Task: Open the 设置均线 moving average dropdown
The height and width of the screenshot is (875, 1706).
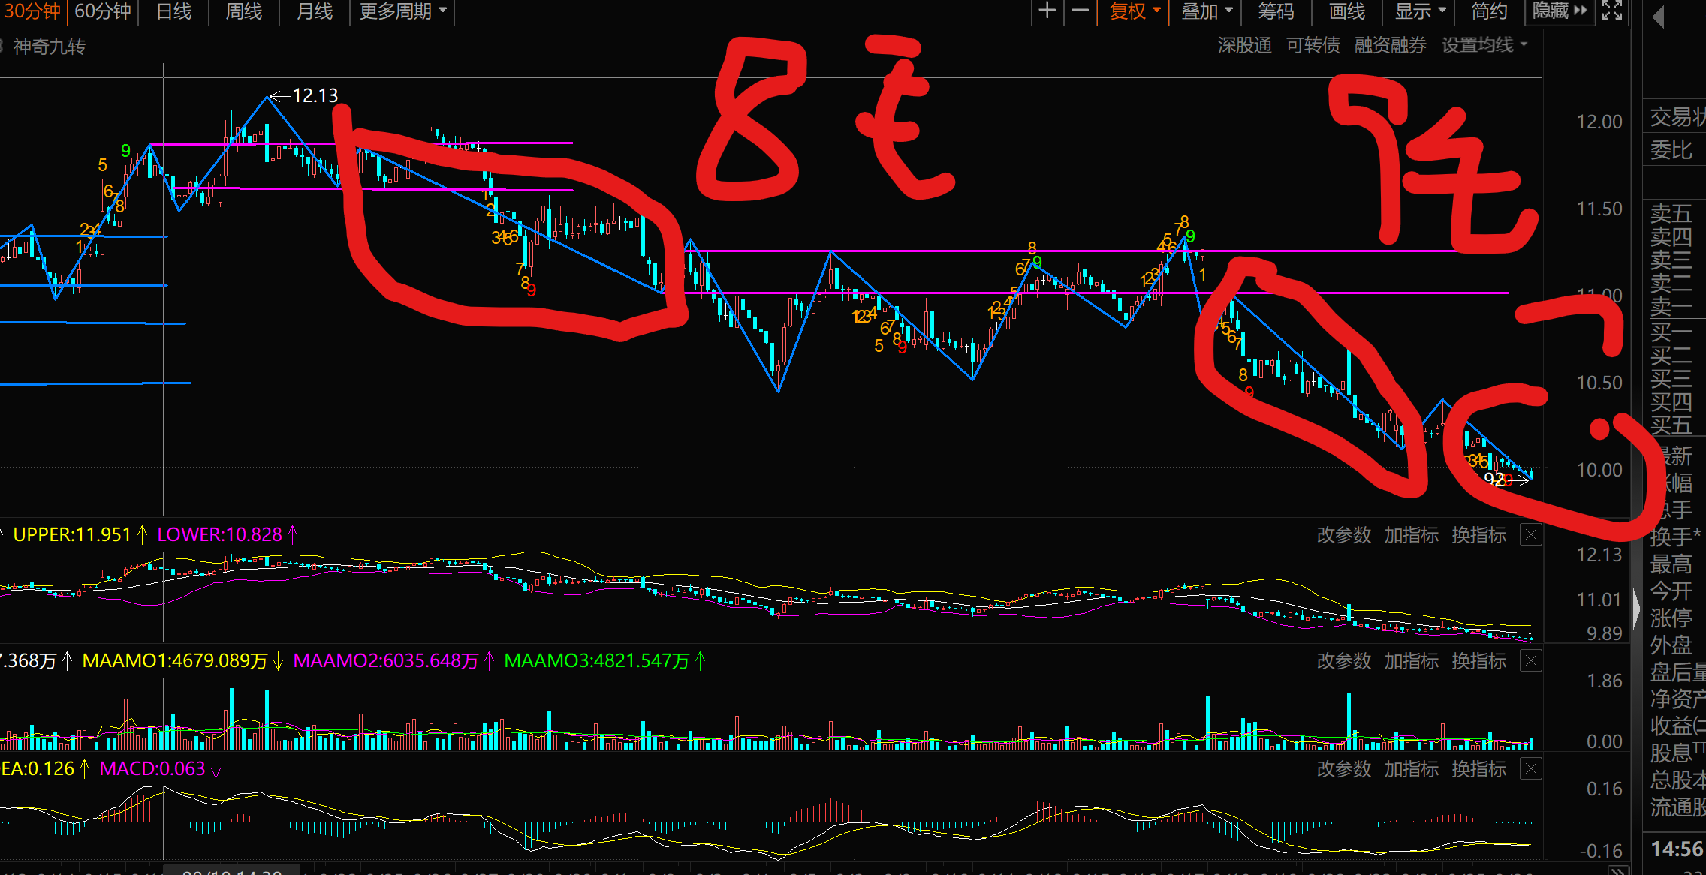Action: (1484, 45)
